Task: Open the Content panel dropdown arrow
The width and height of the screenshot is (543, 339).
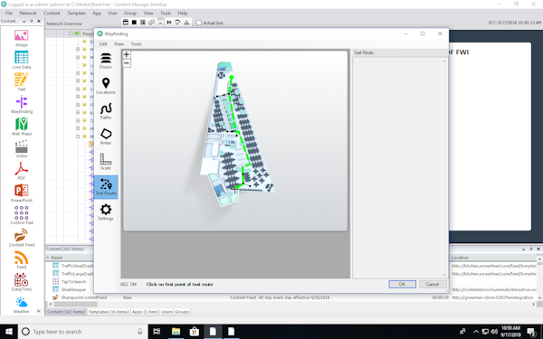Action: pyautogui.click(x=24, y=22)
